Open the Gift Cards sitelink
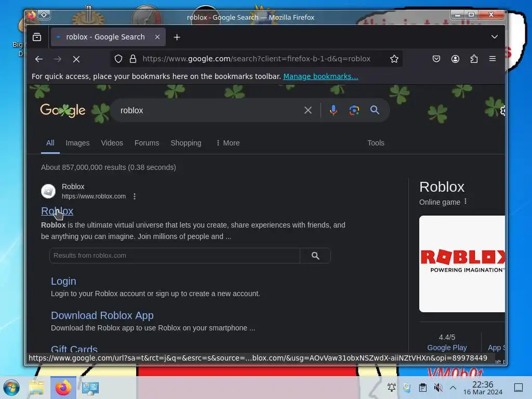 tap(74, 349)
